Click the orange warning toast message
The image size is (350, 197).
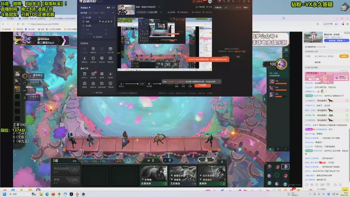pos(207,60)
